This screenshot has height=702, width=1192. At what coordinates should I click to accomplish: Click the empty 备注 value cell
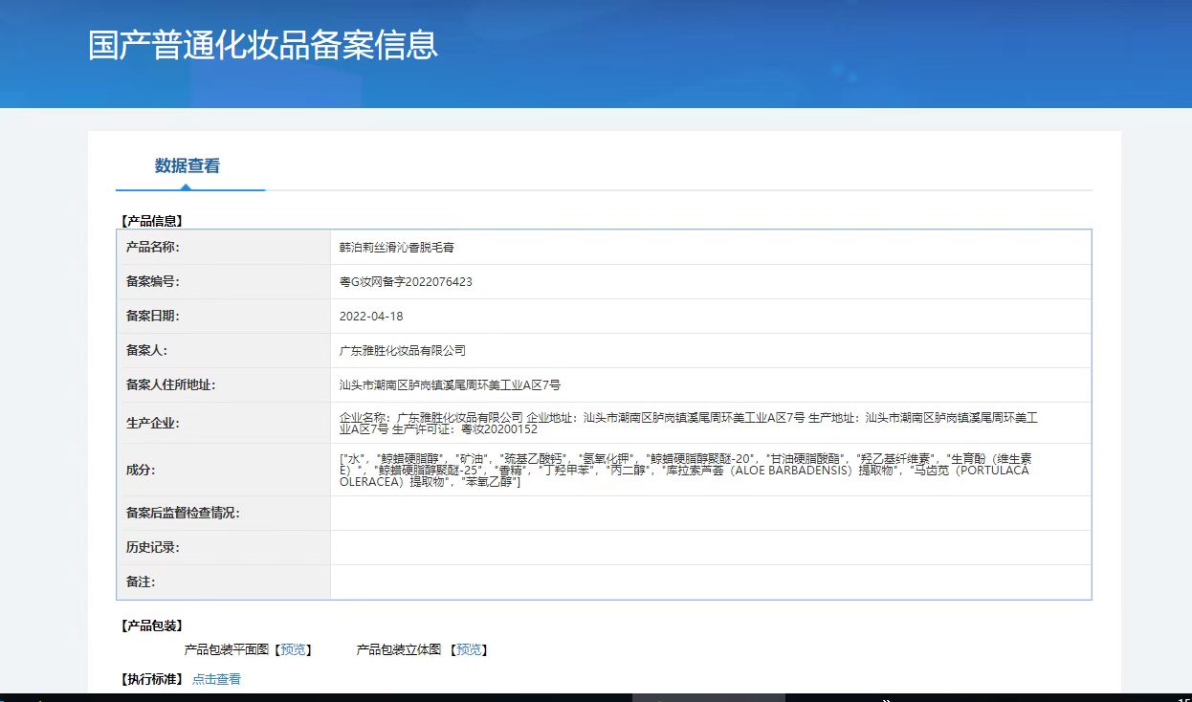coord(710,581)
